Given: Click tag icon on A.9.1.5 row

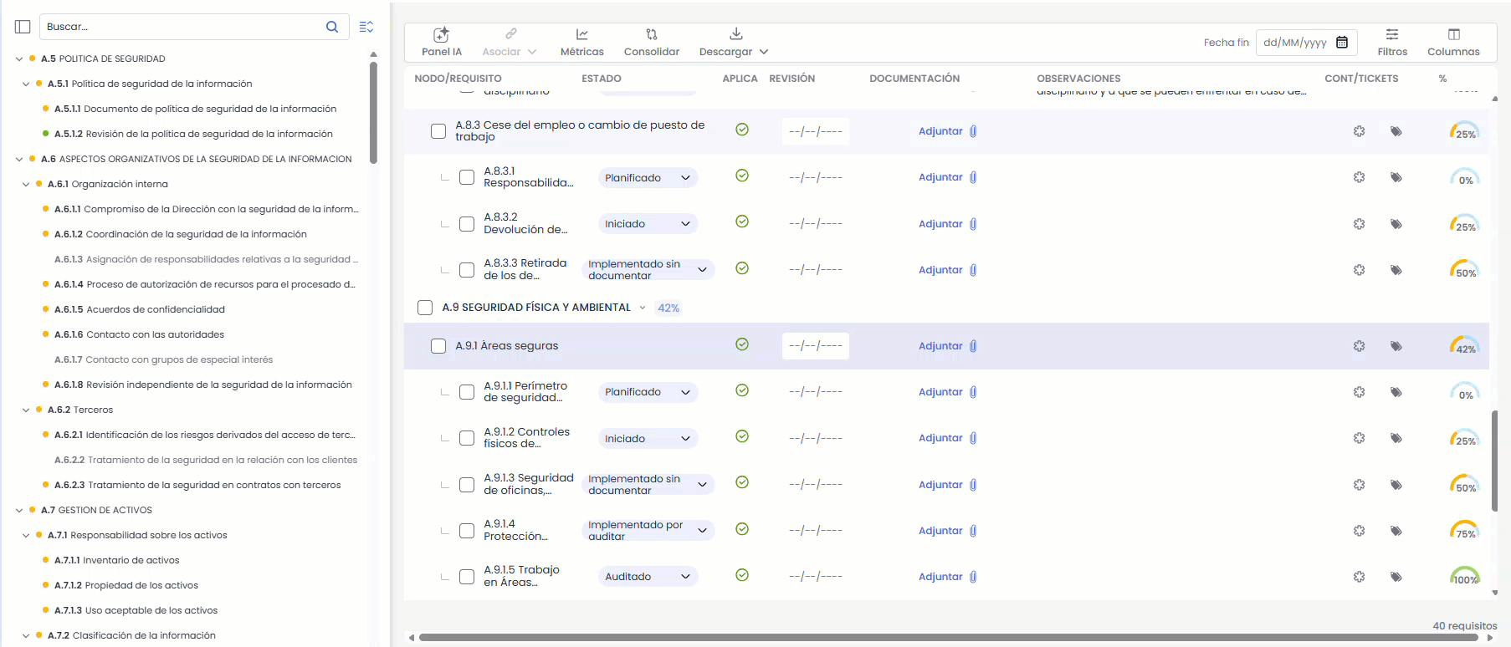Looking at the screenshot, I should 1396,577.
